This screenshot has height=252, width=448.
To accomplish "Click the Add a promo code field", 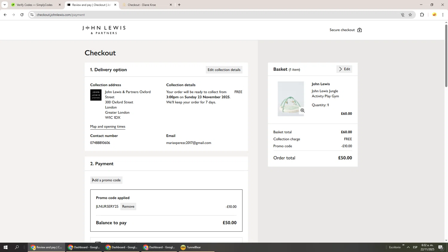I will pos(106,180).
